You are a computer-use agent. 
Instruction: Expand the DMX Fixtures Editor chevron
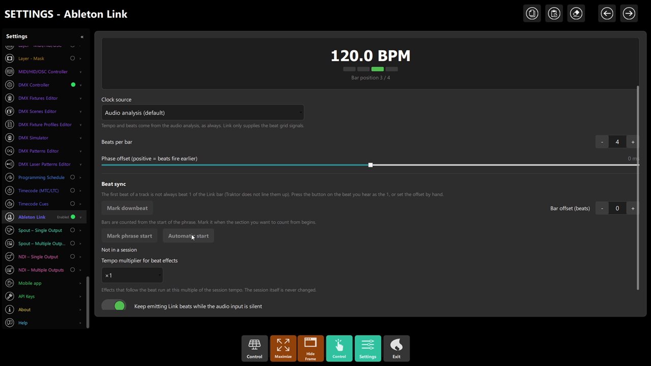click(x=80, y=98)
